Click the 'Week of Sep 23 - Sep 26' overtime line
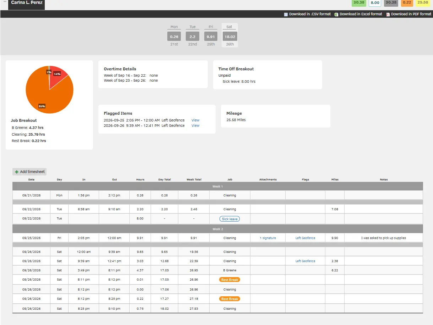The height and width of the screenshot is (325, 433). [131, 81]
